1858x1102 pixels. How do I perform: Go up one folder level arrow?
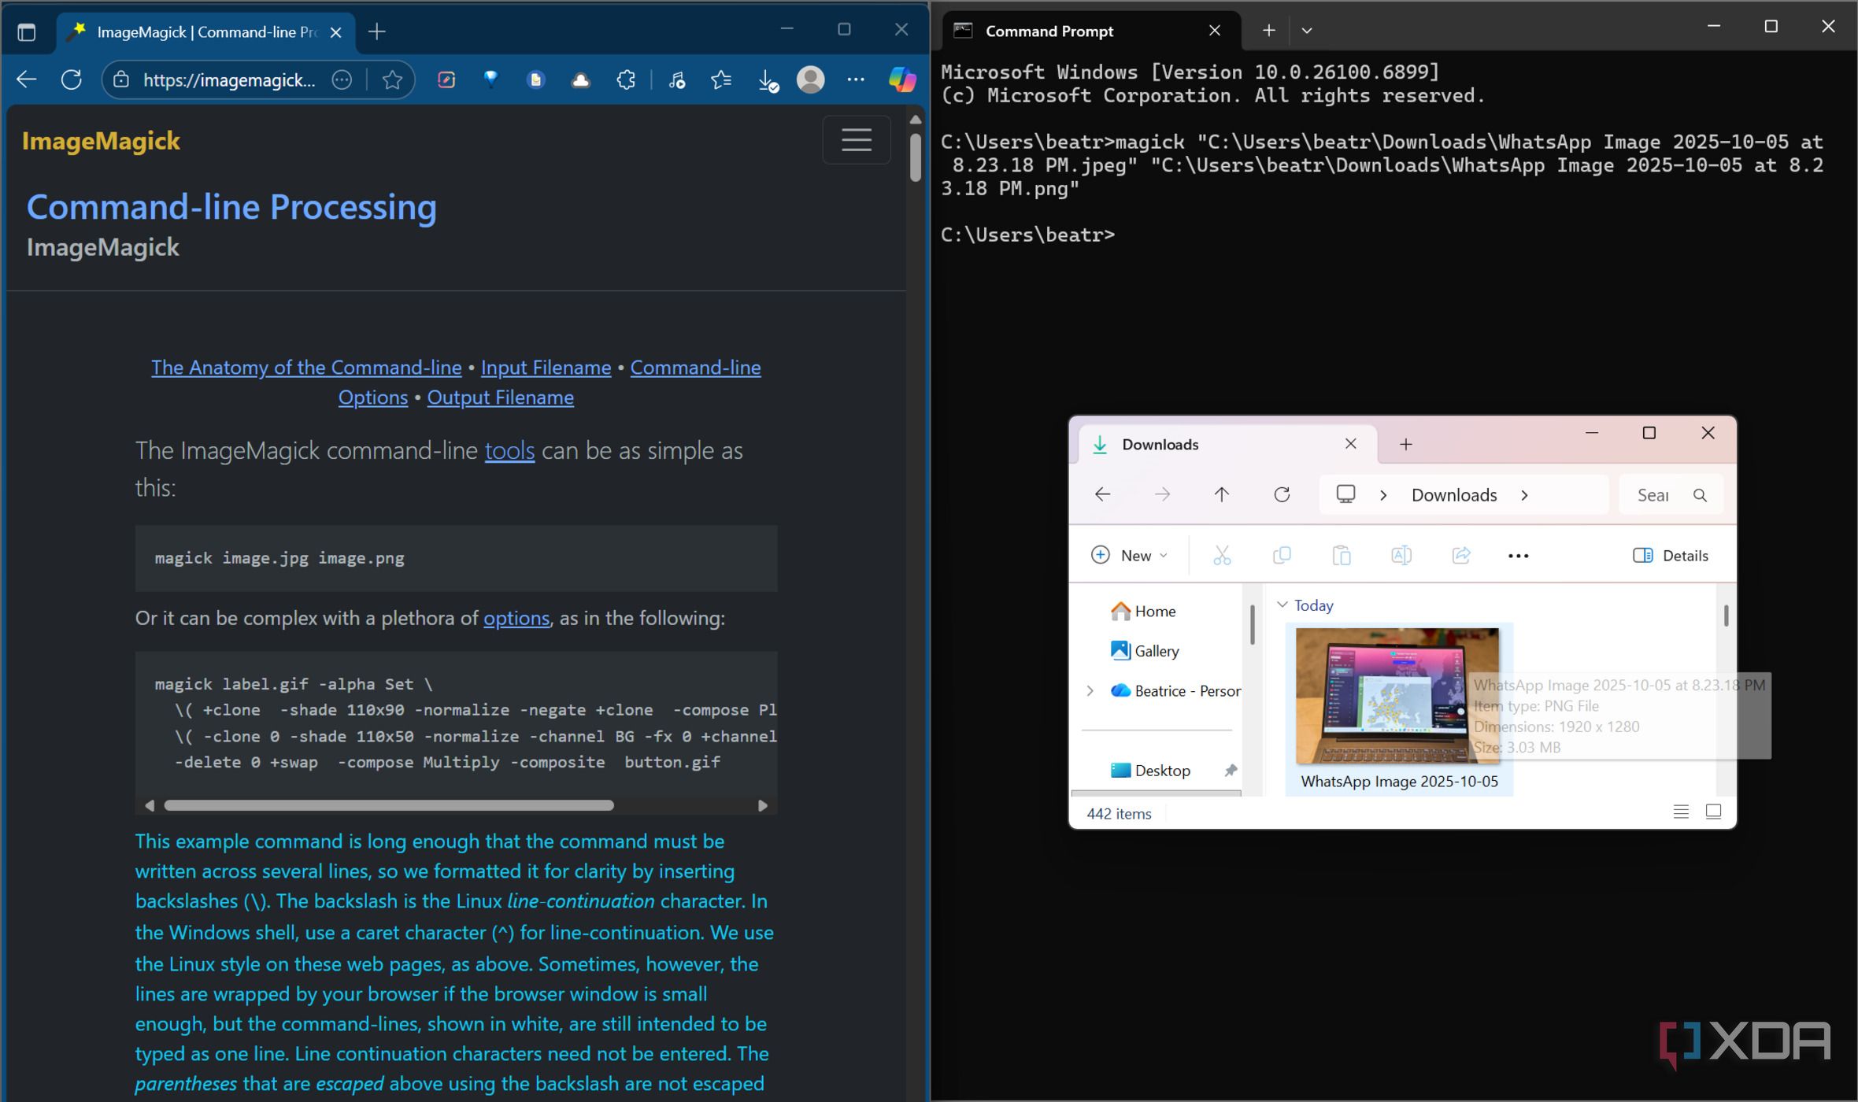[1221, 494]
